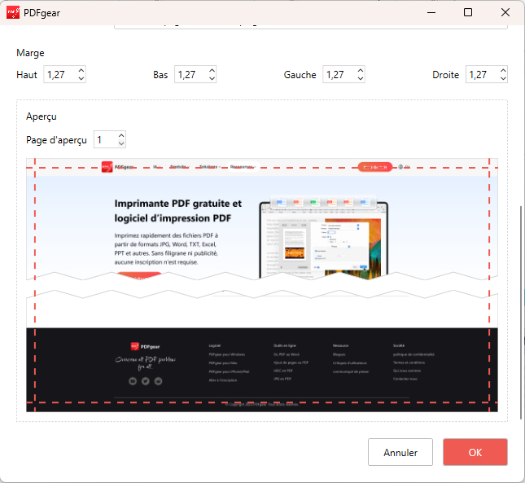The image size is (525, 483).
Task: Decrease the Gauche margin value
Action: [361, 78]
